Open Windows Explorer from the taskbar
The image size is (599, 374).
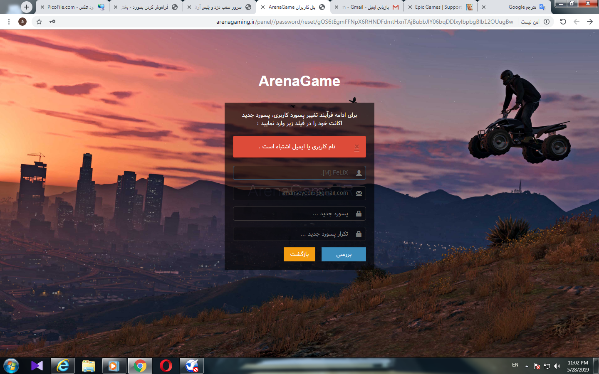[x=89, y=366]
